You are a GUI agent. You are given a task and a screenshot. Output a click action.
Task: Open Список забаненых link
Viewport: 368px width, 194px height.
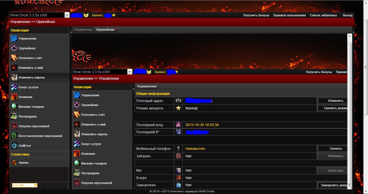click(x=323, y=15)
